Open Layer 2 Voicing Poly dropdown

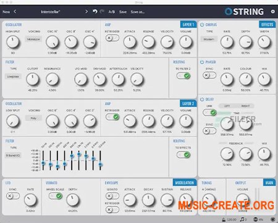coord(33,118)
